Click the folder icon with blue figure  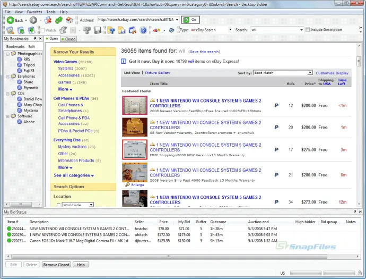click(111, 30)
